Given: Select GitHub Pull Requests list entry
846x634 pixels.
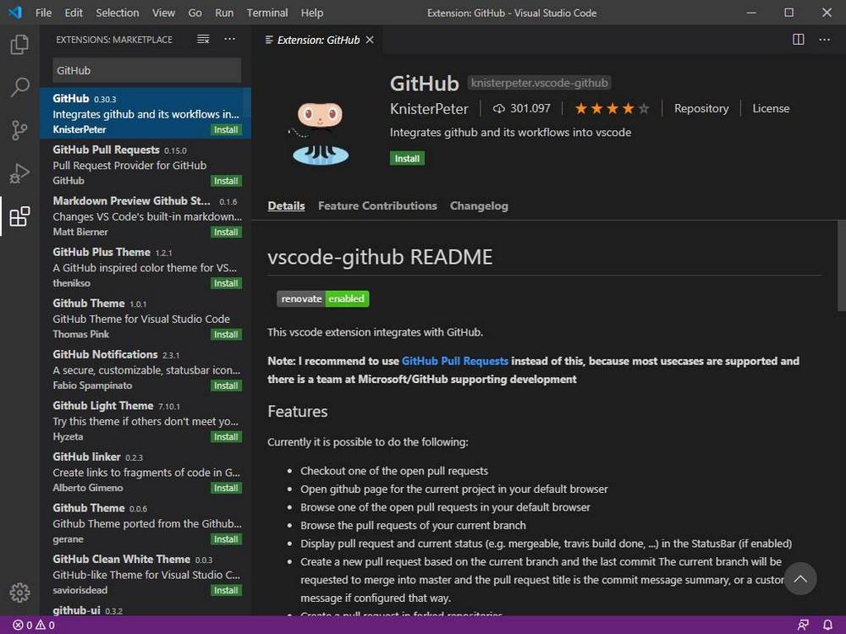Looking at the screenshot, I should 146,165.
